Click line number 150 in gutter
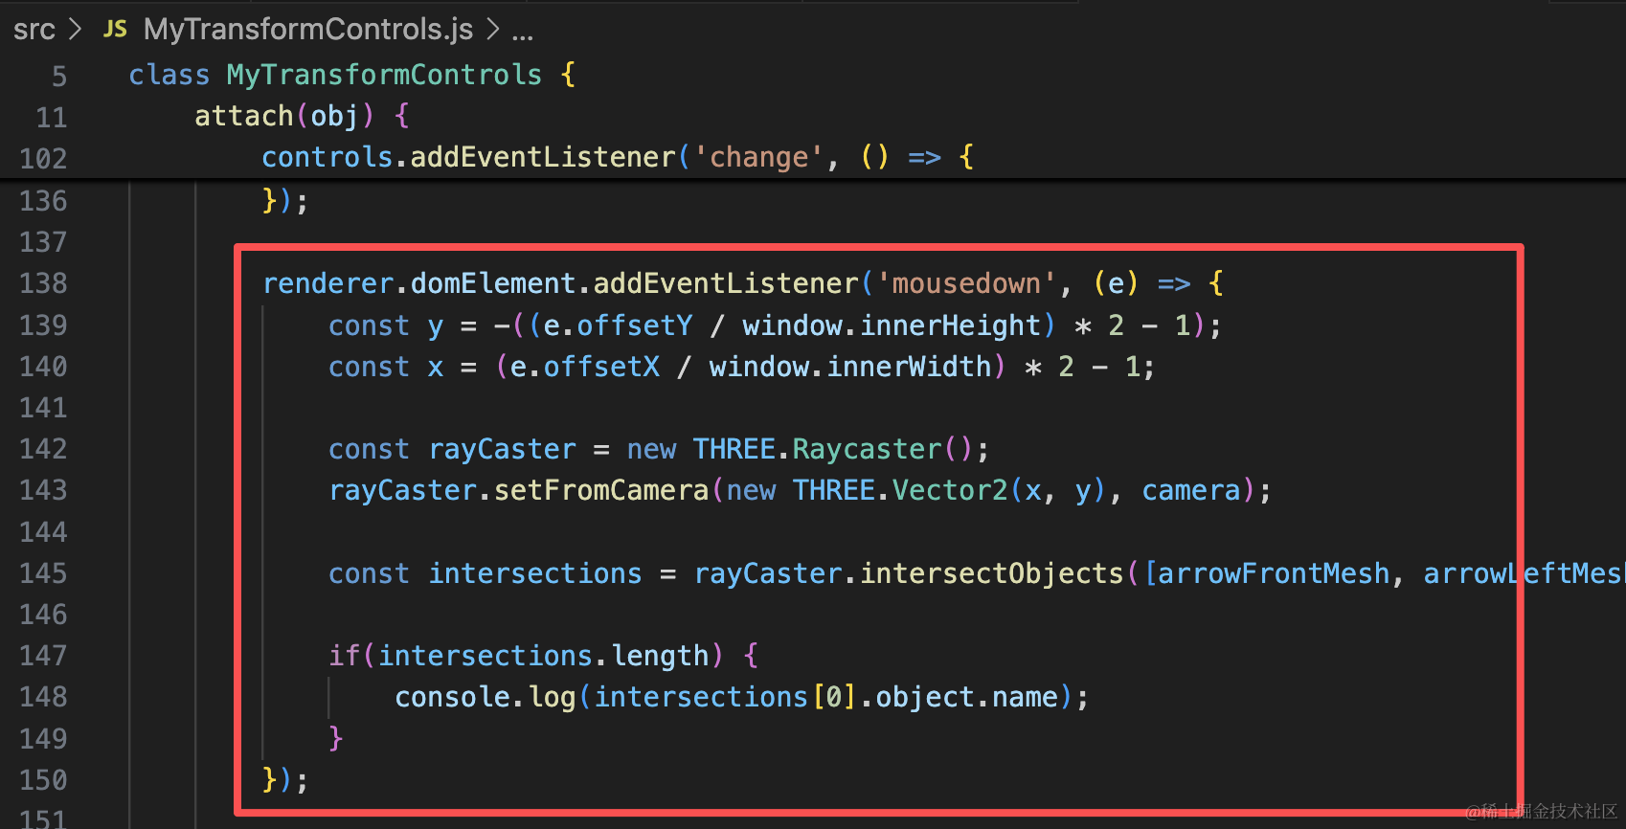 [x=44, y=780]
